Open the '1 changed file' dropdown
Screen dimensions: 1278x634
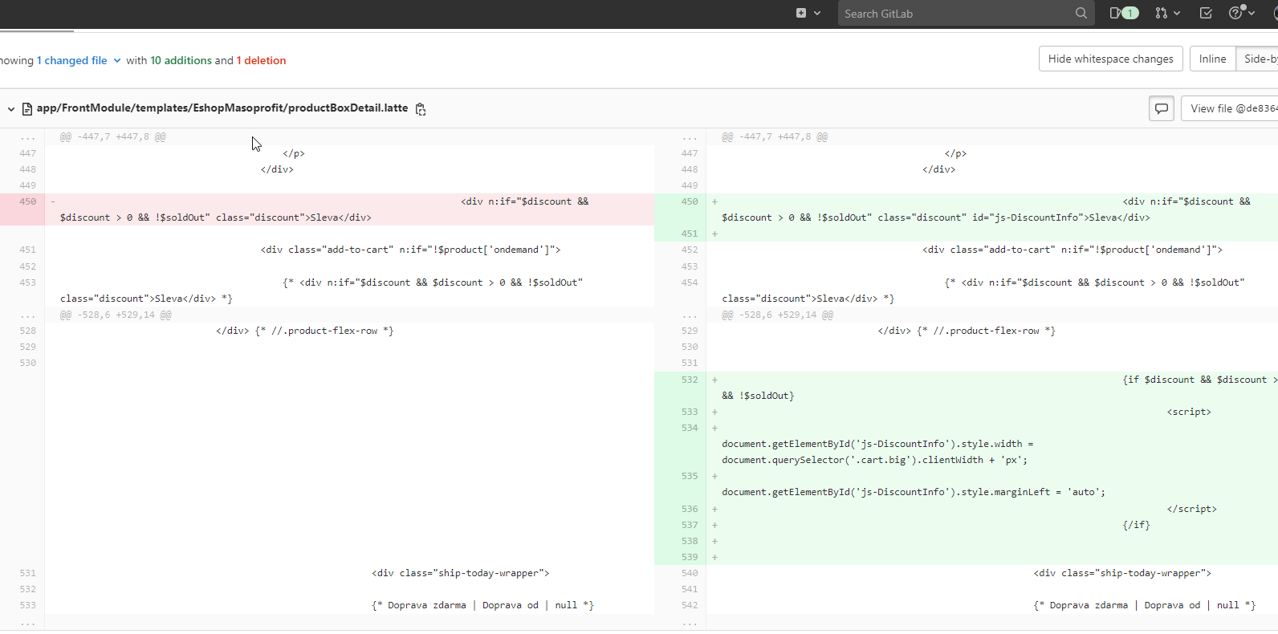[x=79, y=60]
